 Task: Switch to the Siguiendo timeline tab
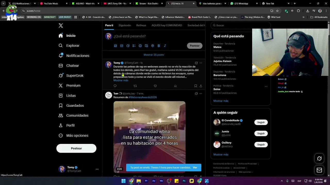click(x=125, y=25)
